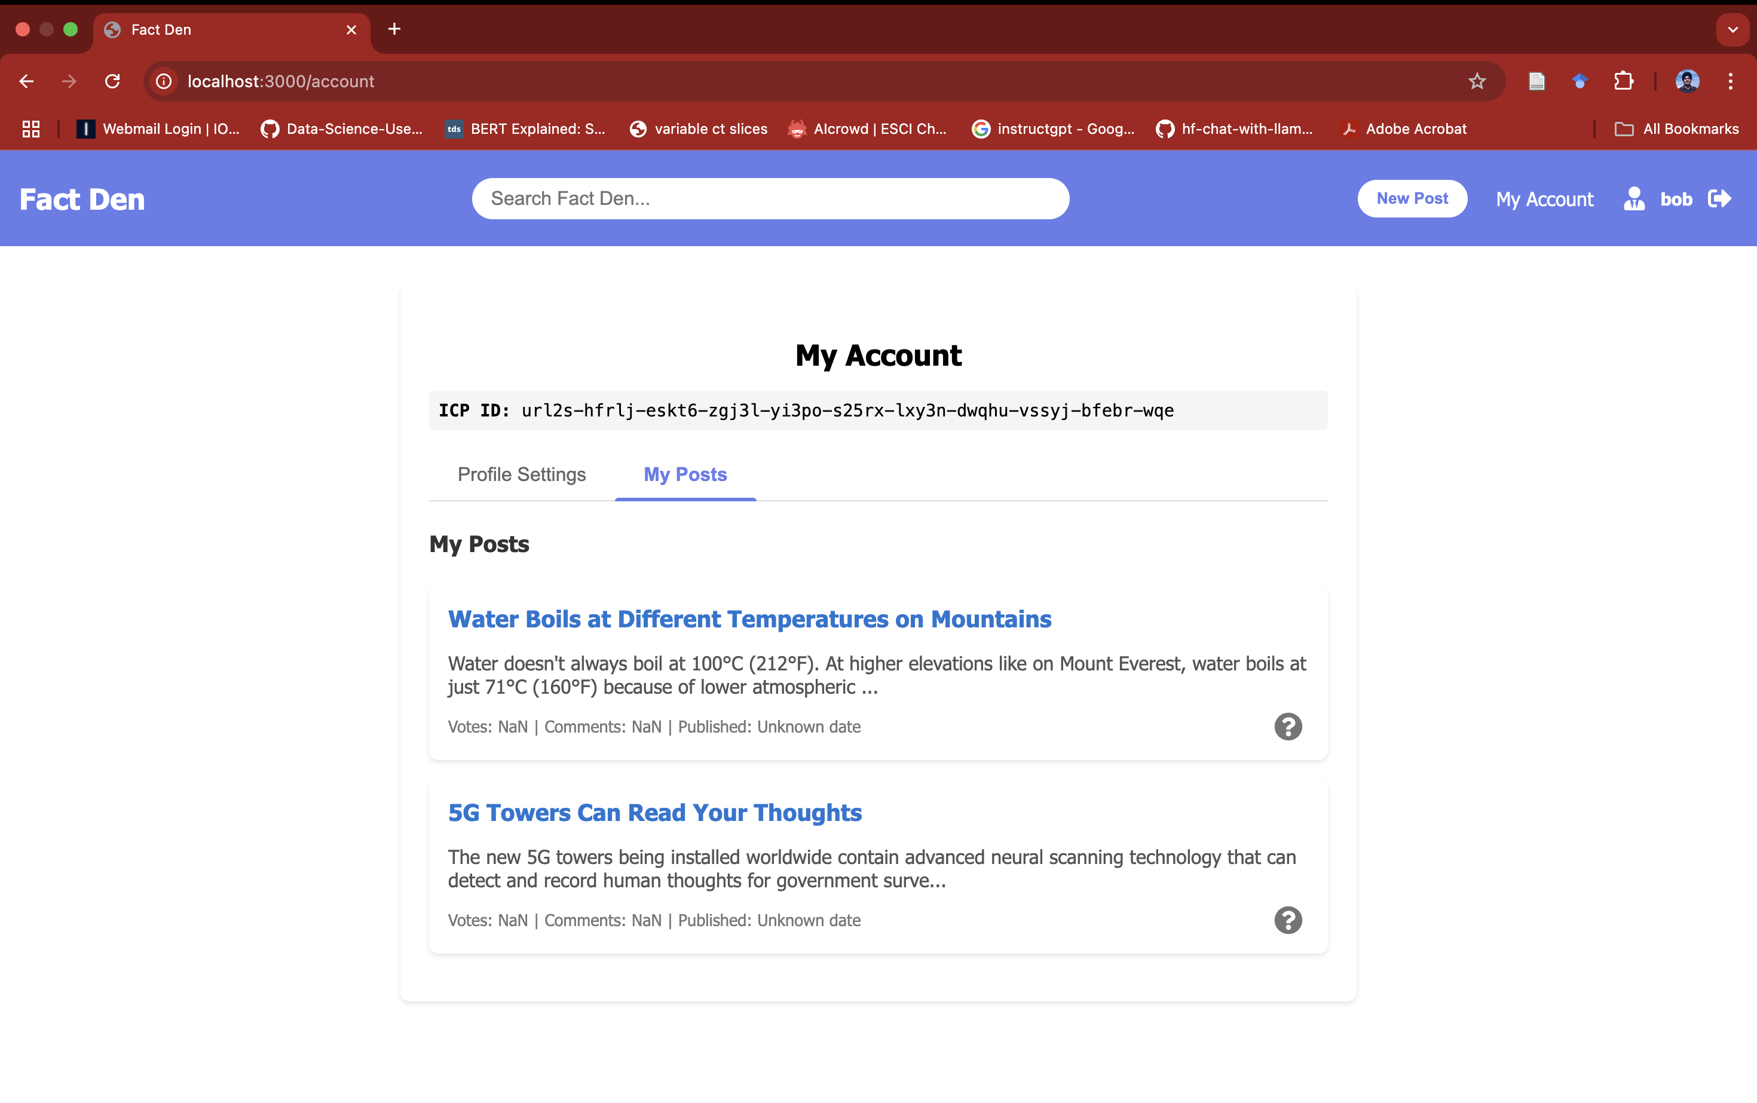Open the 5G Towers Can Read Your Thoughts post
The width and height of the screenshot is (1757, 1103).
pyautogui.click(x=654, y=812)
